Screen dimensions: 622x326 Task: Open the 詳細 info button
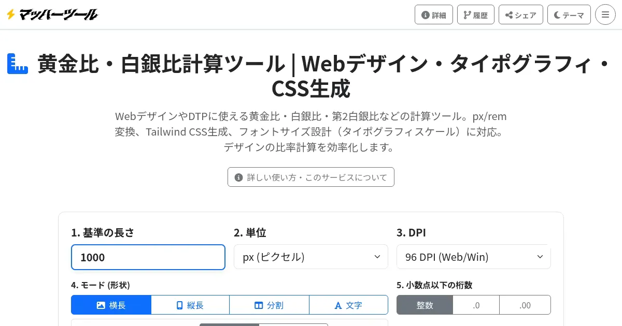pos(434,15)
